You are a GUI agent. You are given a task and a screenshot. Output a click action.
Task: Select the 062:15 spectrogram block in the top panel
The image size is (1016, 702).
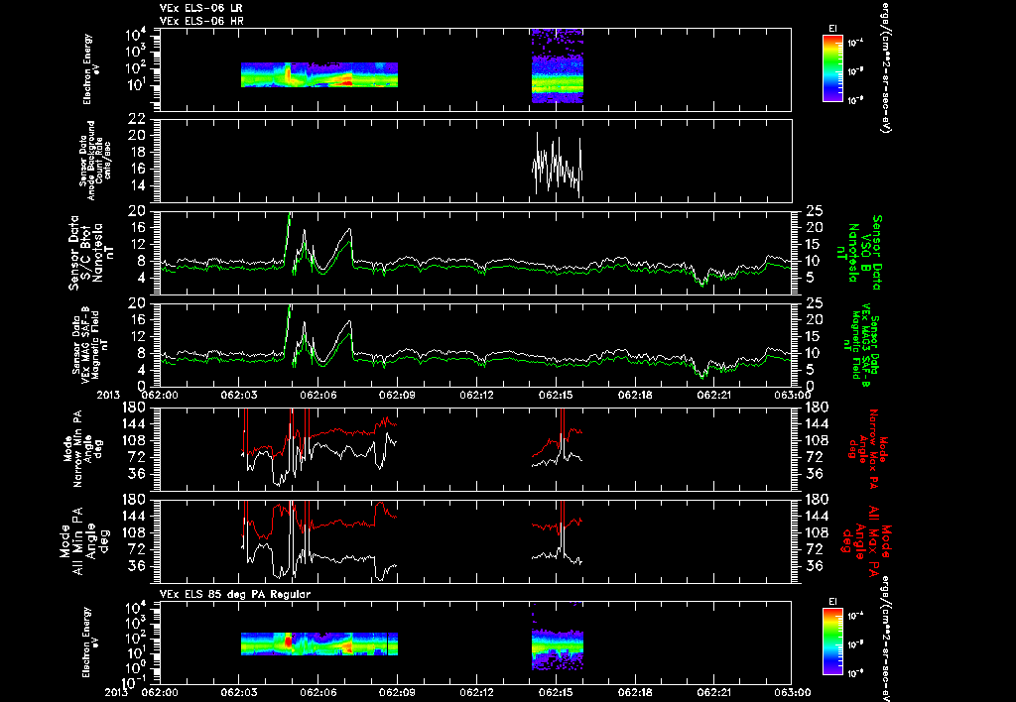coord(558,65)
